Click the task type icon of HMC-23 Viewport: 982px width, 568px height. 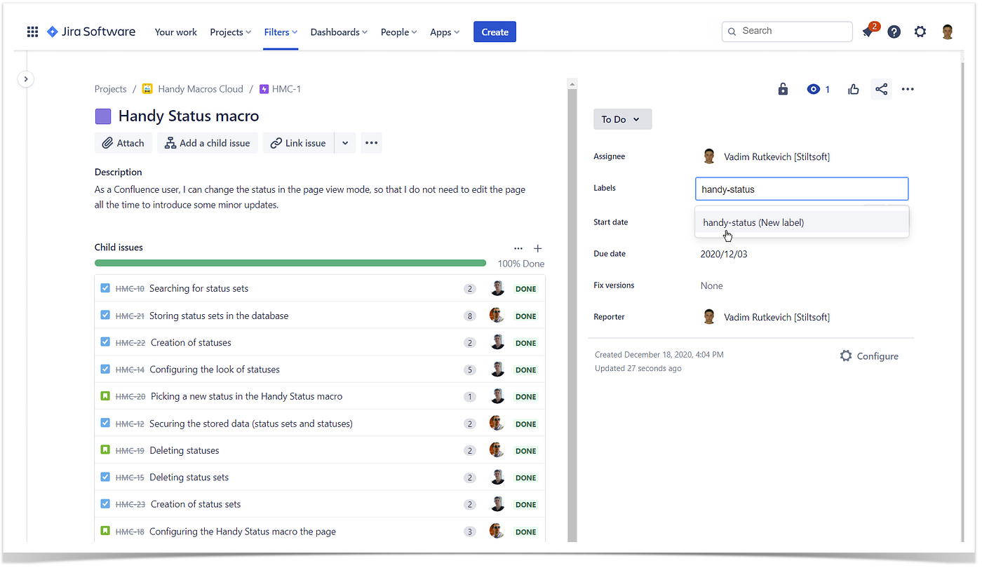click(105, 504)
